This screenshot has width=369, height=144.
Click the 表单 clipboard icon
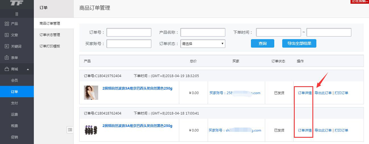coord(7,58)
